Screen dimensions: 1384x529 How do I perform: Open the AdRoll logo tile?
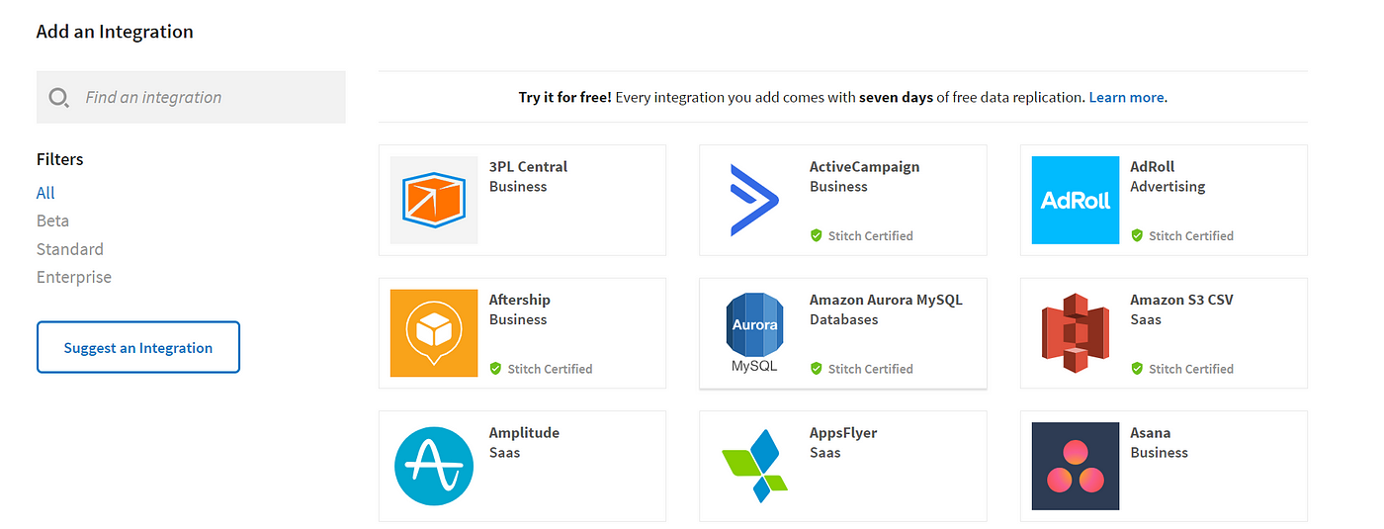(1076, 200)
